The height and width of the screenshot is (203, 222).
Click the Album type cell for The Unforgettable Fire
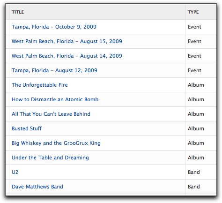[196, 85]
